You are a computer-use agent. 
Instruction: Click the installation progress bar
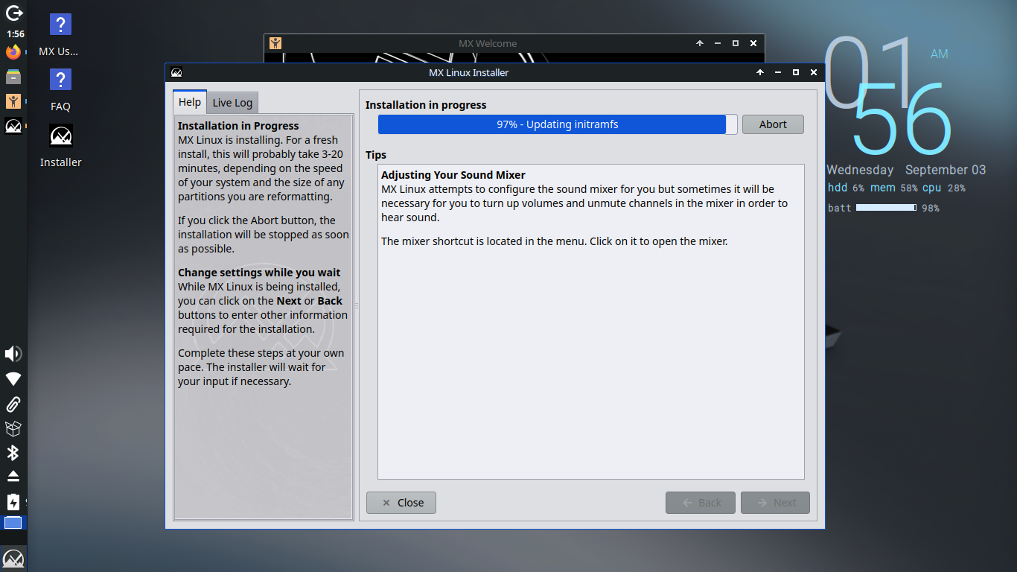(554, 124)
